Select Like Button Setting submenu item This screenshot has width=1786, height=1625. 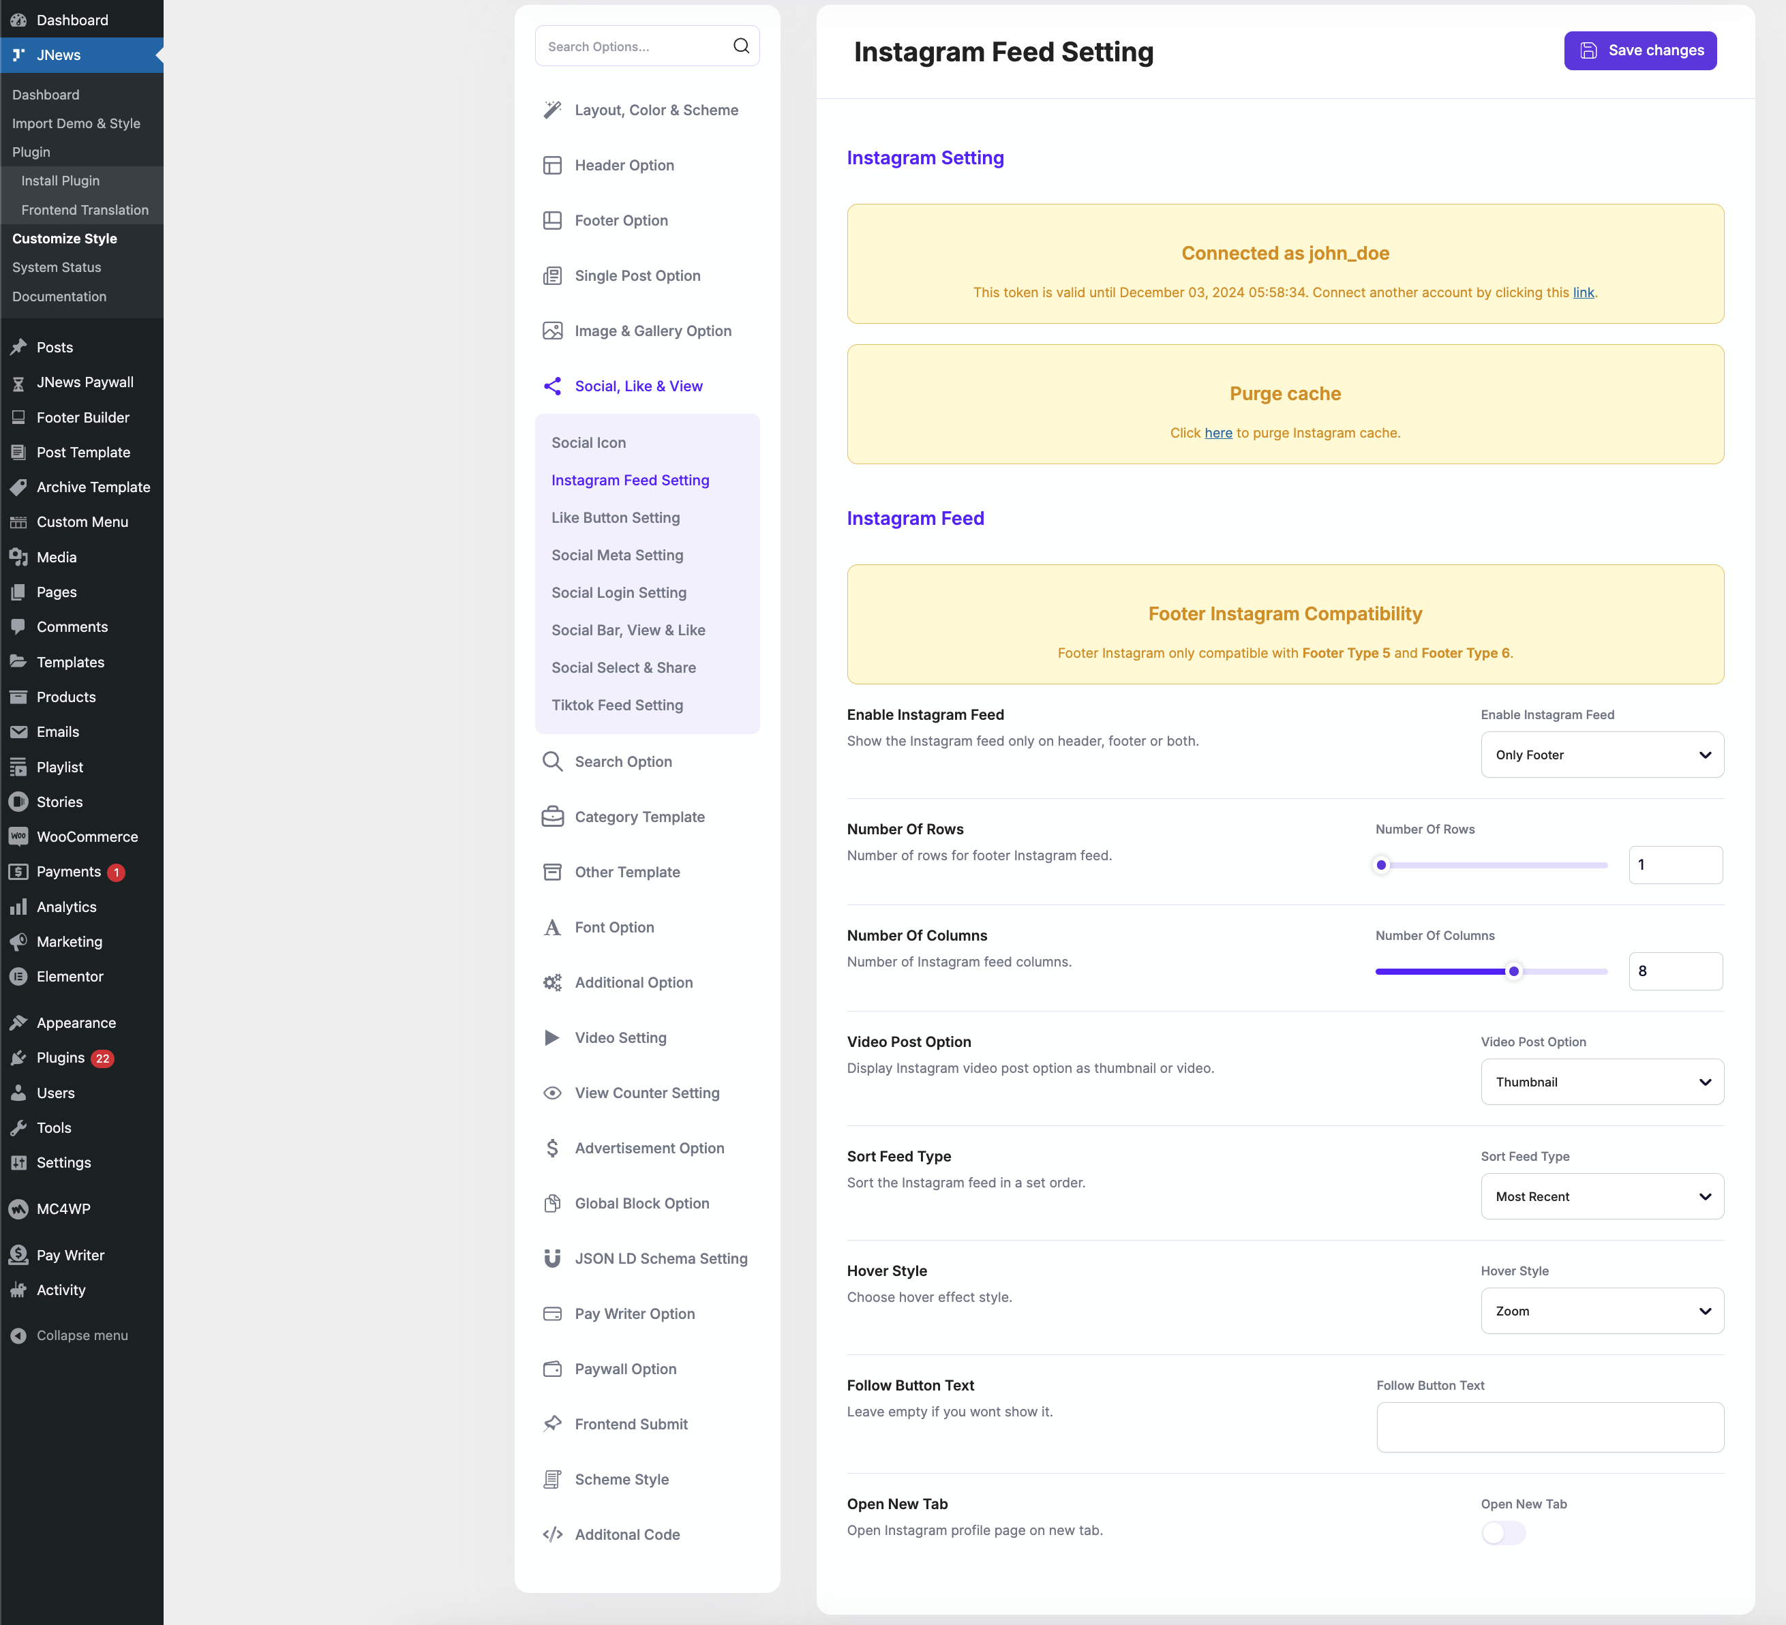point(615,517)
